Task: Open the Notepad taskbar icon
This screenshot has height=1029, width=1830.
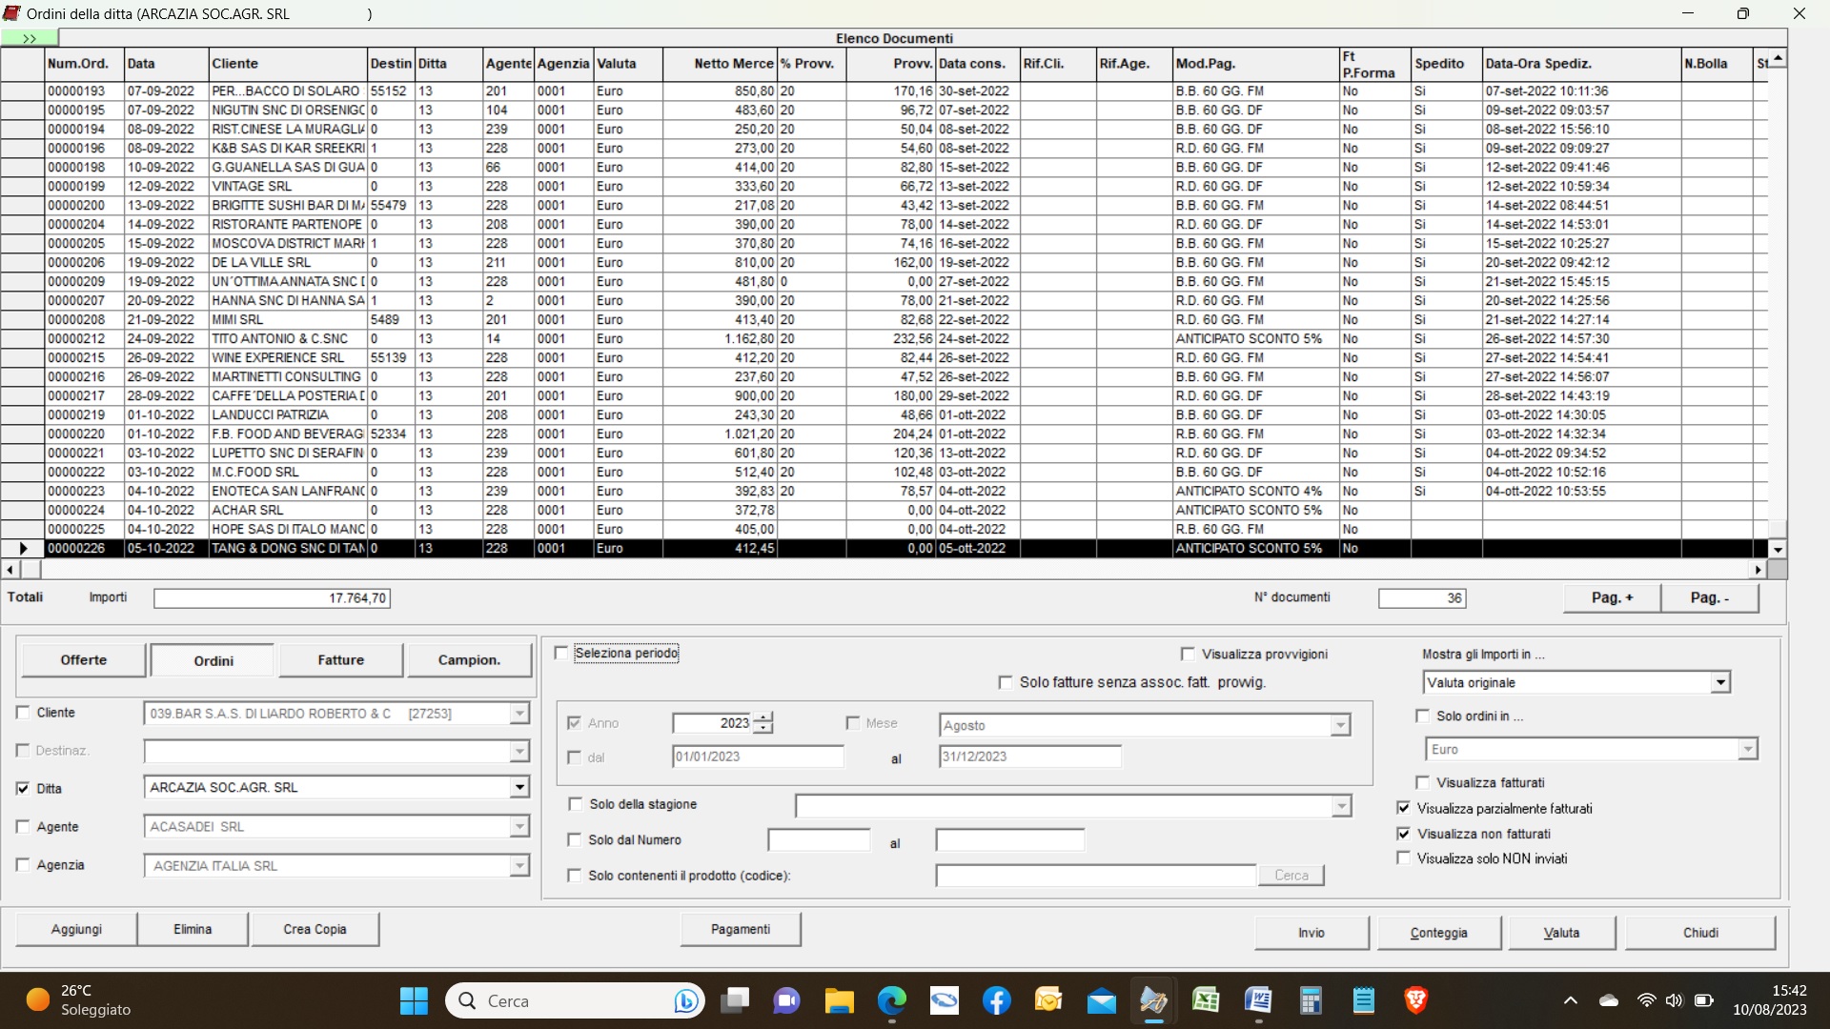Action: pyautogui.click(x=1363, y=1000)
